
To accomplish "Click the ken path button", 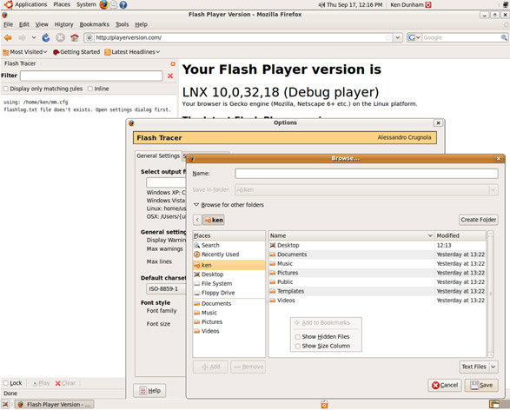I will click(x=214, y=220).
